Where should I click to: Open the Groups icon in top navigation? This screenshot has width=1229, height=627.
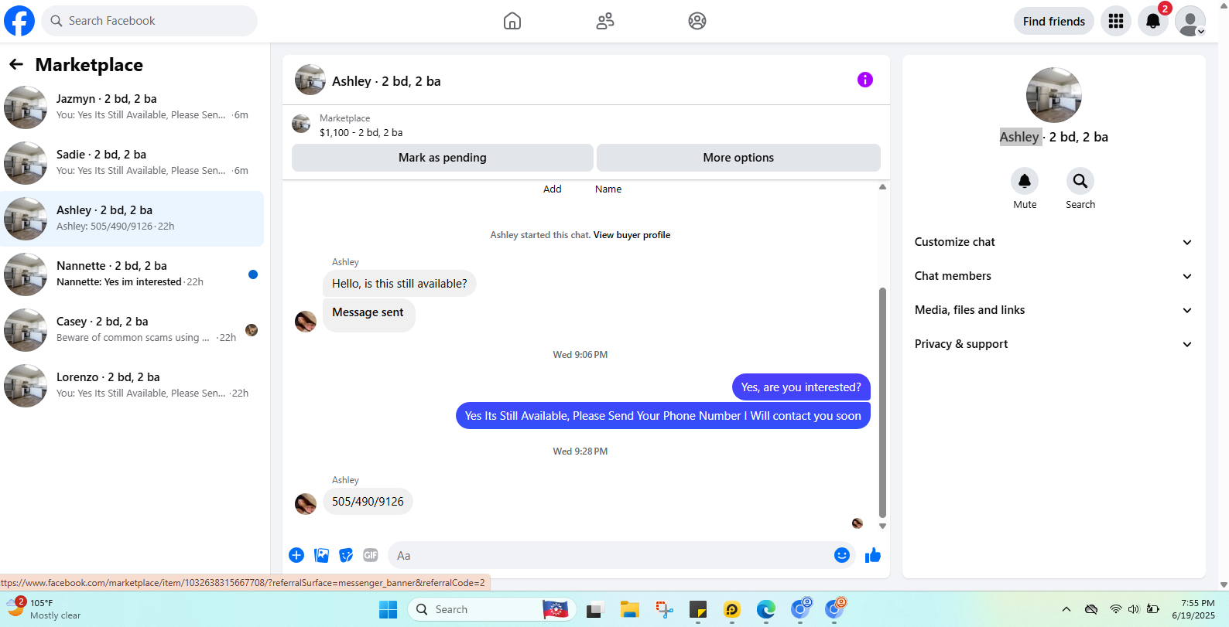point(697,21)
